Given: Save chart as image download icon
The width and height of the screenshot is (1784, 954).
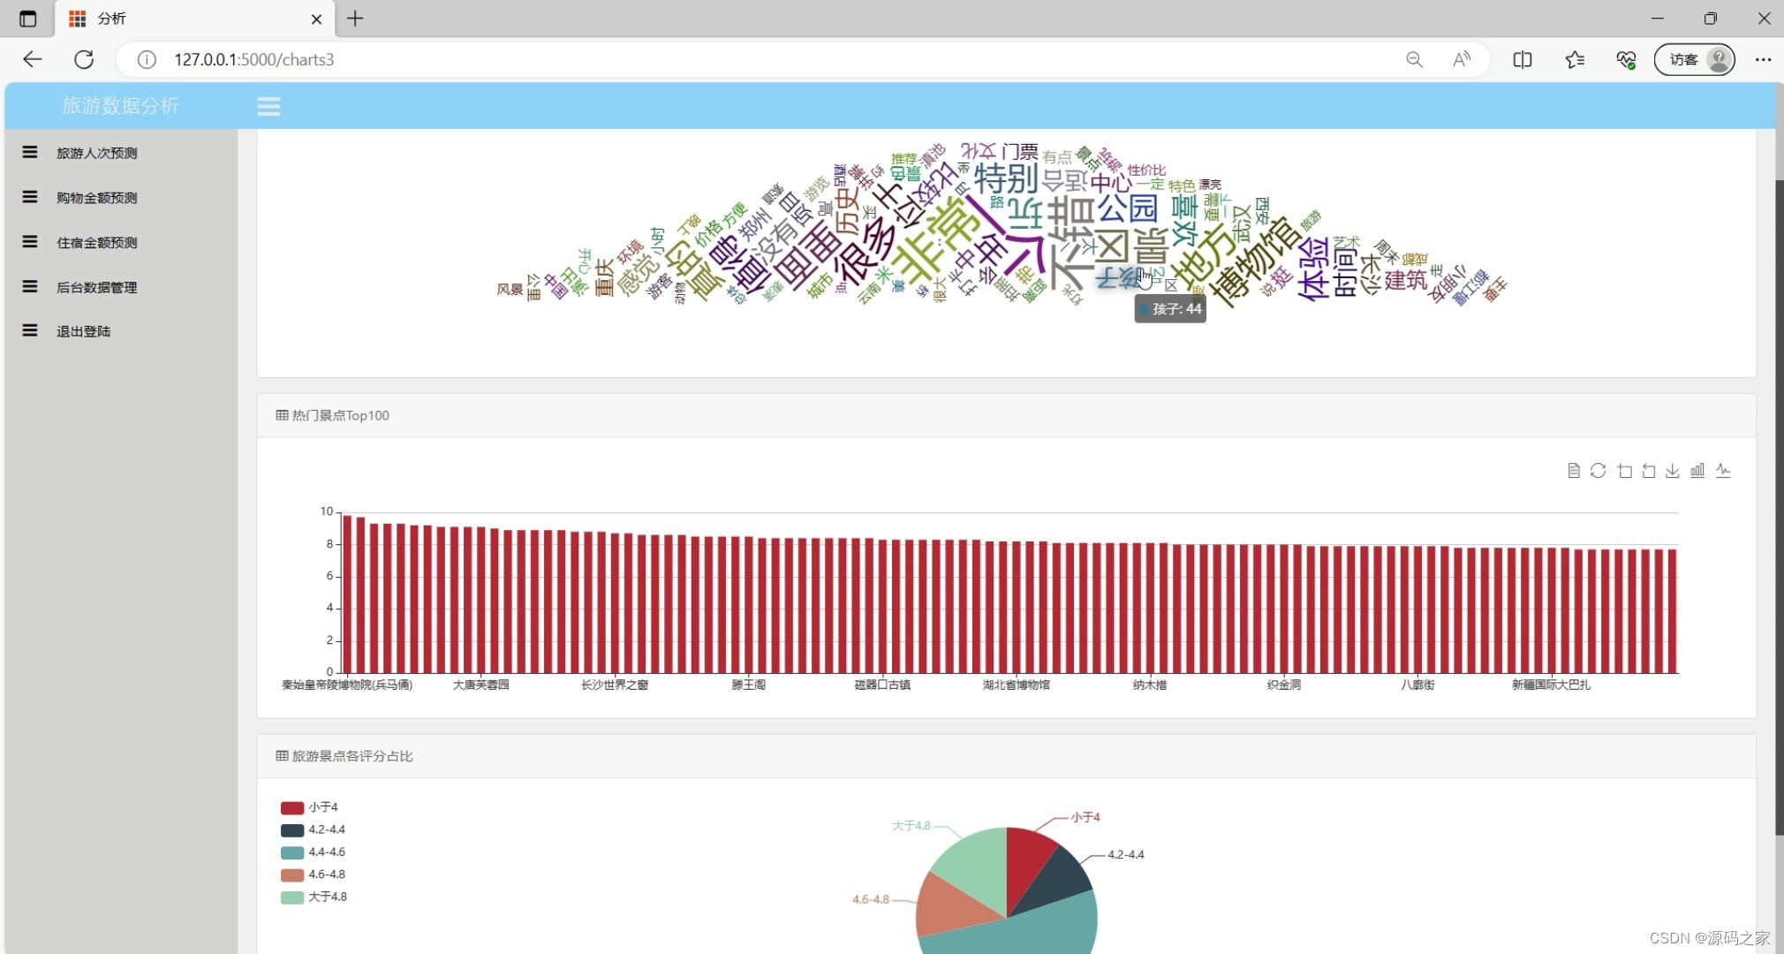Looking at the screenshot, I should (x=1673, y=471).
